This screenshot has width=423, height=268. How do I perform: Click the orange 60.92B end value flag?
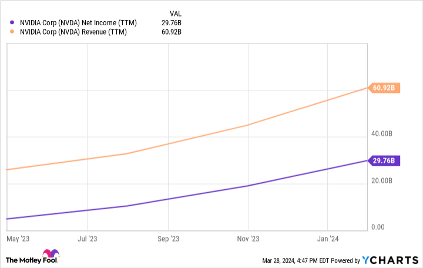385,88
